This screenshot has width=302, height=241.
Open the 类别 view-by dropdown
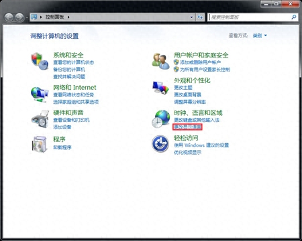click(260, 35)
